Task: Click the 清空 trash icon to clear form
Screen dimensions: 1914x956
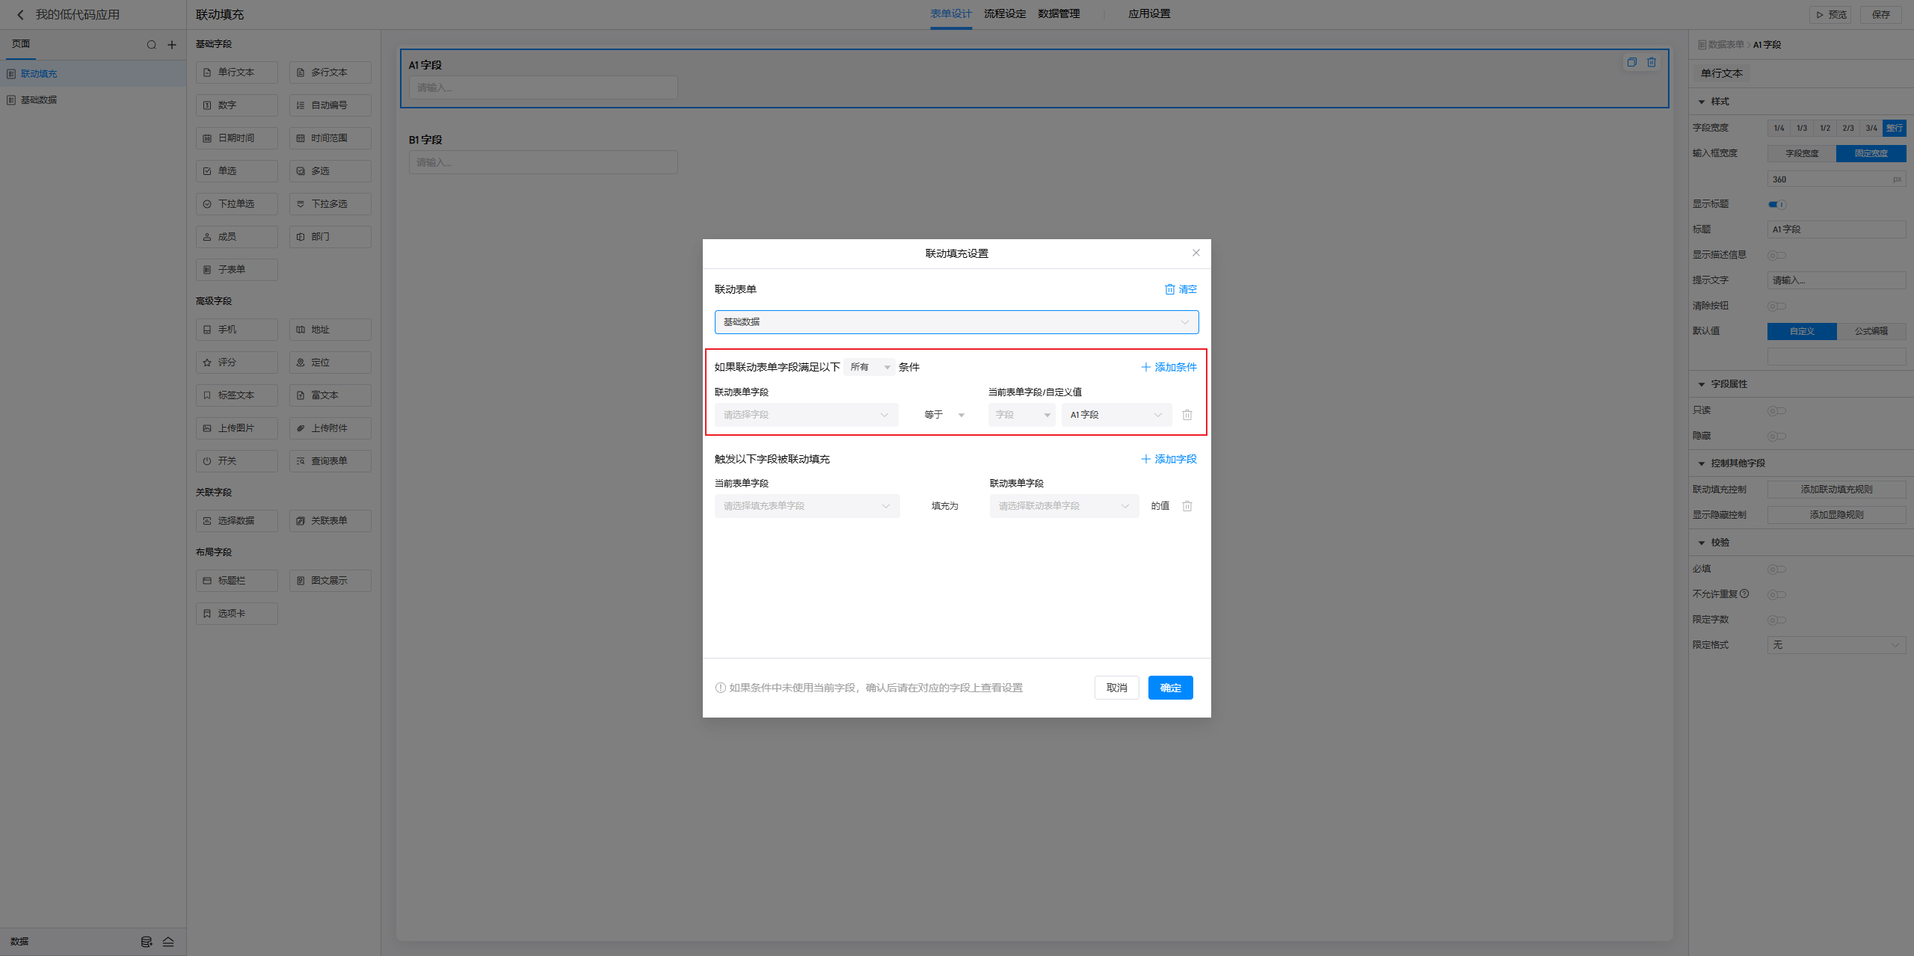Action: pos(1170,289)
